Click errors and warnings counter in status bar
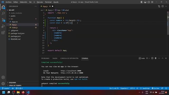Image resolution: width=169 pixels, height=95 pixels. pos(19,88)
